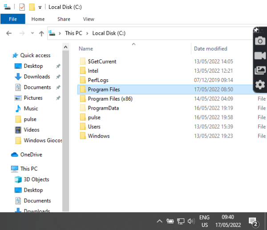Open Pictures in Quick access
The height and width of the screenshot is (230, 267).
point(33,98)
